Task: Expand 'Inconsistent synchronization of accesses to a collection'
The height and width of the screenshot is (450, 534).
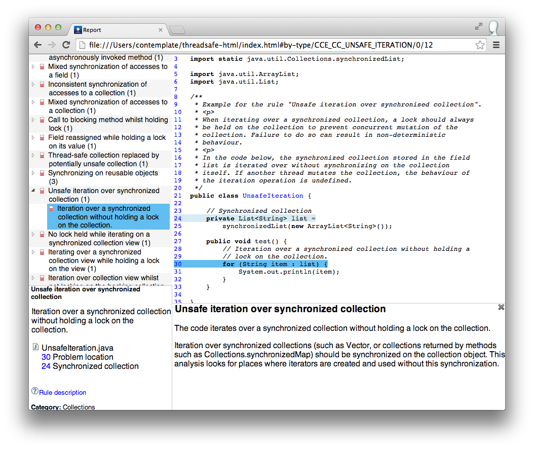Action: point(33,85)
